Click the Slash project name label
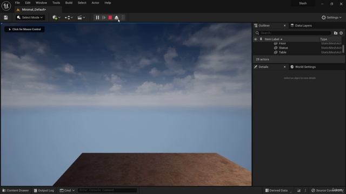The image size is (346, 194). pos(303,3)
